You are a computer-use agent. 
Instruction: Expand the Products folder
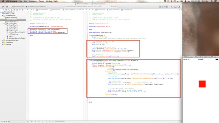coord(3,44)
